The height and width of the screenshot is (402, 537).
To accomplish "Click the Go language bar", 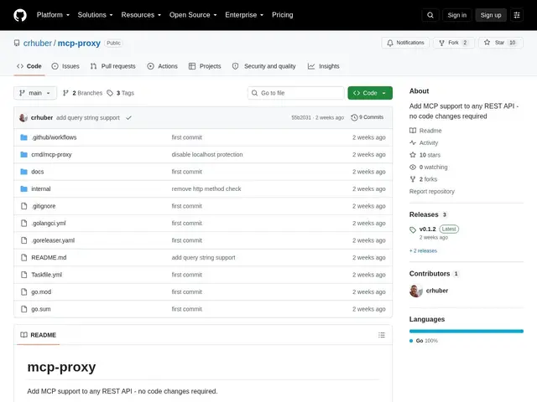I will [x=467, y=331].
